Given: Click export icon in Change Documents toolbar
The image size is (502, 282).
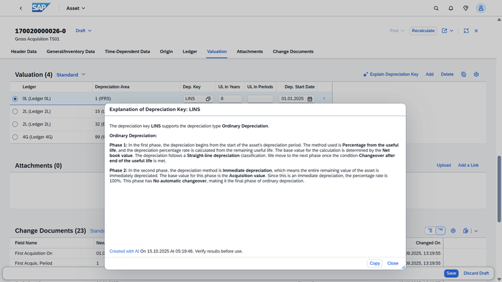Looking at the screenshot, I should pyautogui.click(x=465, y=231).
